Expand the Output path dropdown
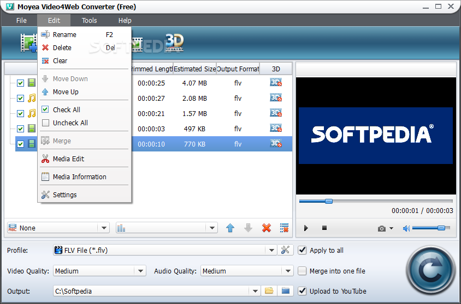461x304 pixels. 255,291
